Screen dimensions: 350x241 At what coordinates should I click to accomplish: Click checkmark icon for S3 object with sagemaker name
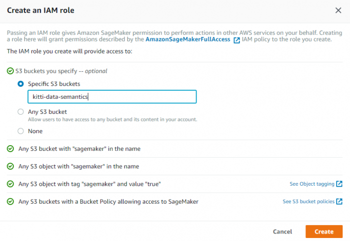[10, 166]
